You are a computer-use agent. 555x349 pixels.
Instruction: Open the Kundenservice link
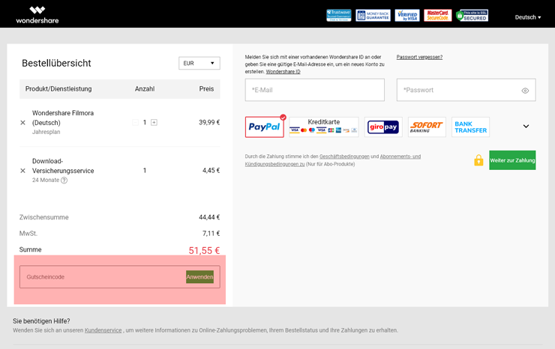tap(103, 330)
